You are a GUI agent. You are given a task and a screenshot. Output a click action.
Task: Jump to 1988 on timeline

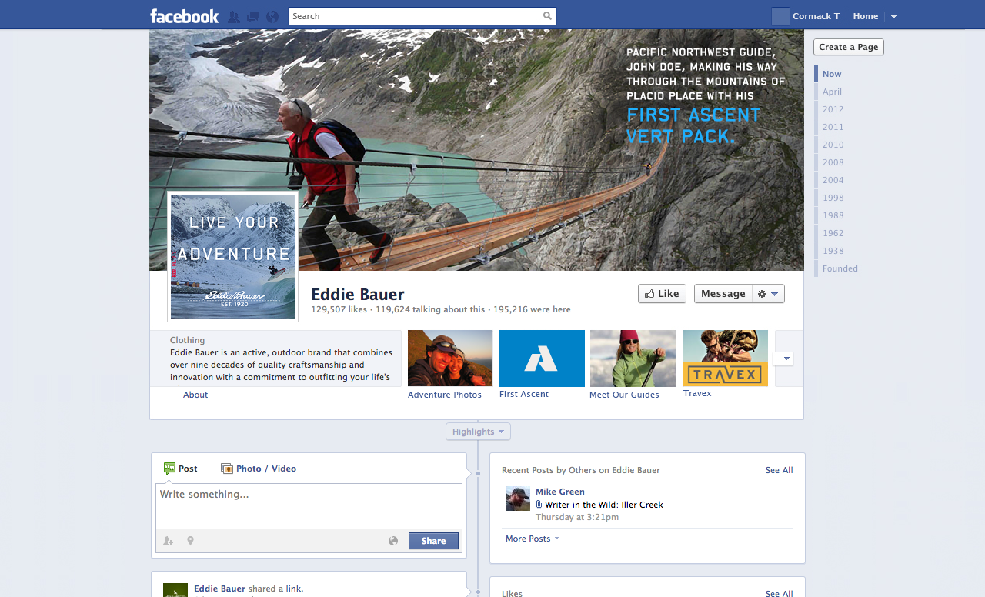(833, 215)
